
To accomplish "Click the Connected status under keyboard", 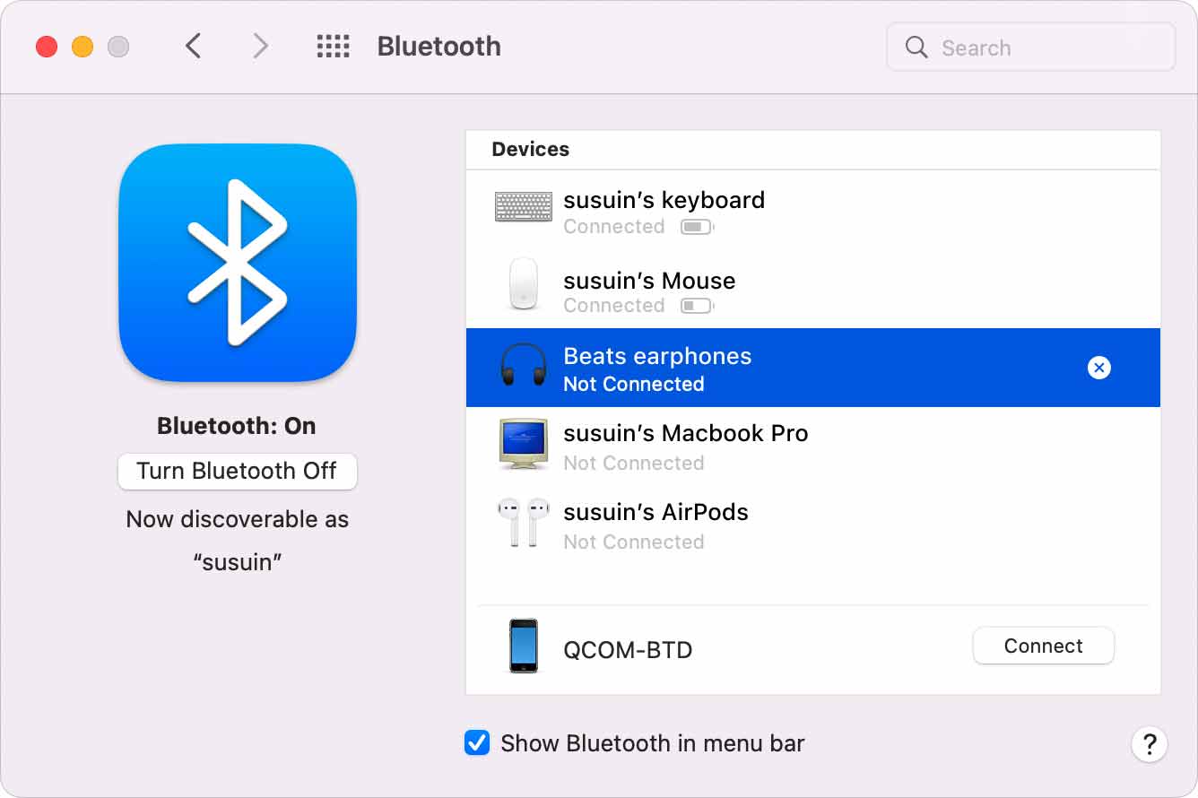I will click(x=614, y=227).
